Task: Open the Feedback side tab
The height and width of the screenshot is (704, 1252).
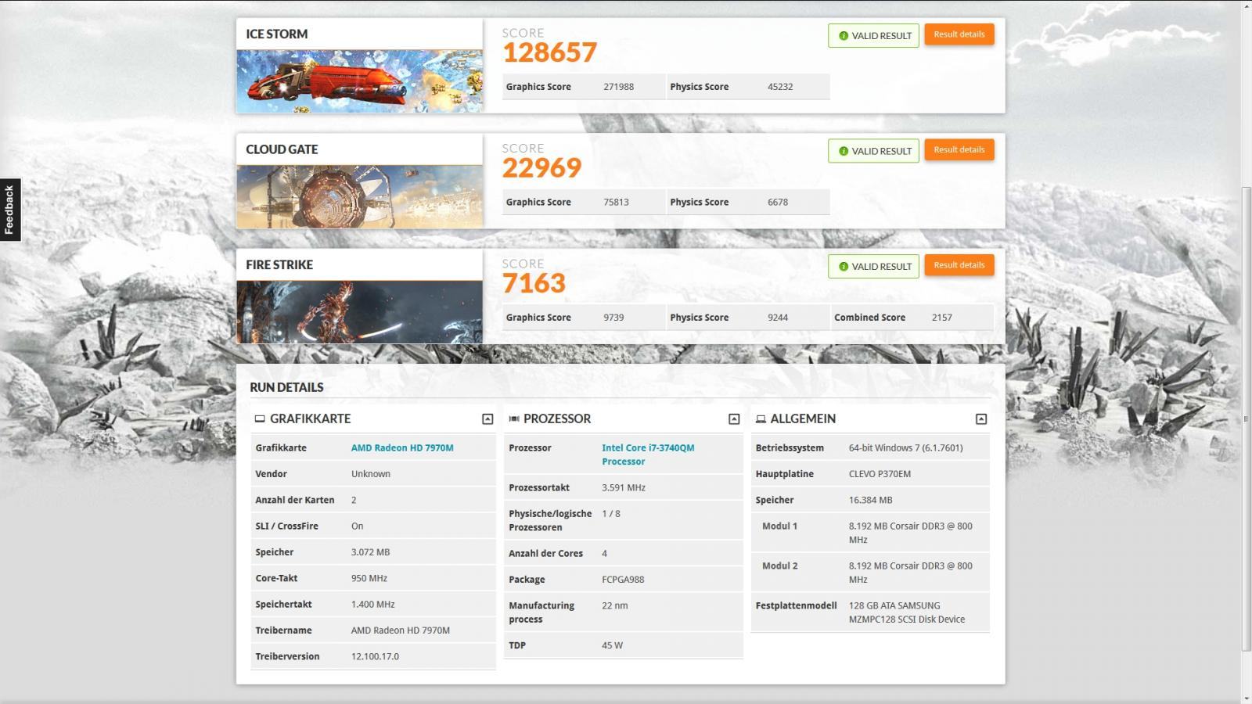Action: (10, 210)
